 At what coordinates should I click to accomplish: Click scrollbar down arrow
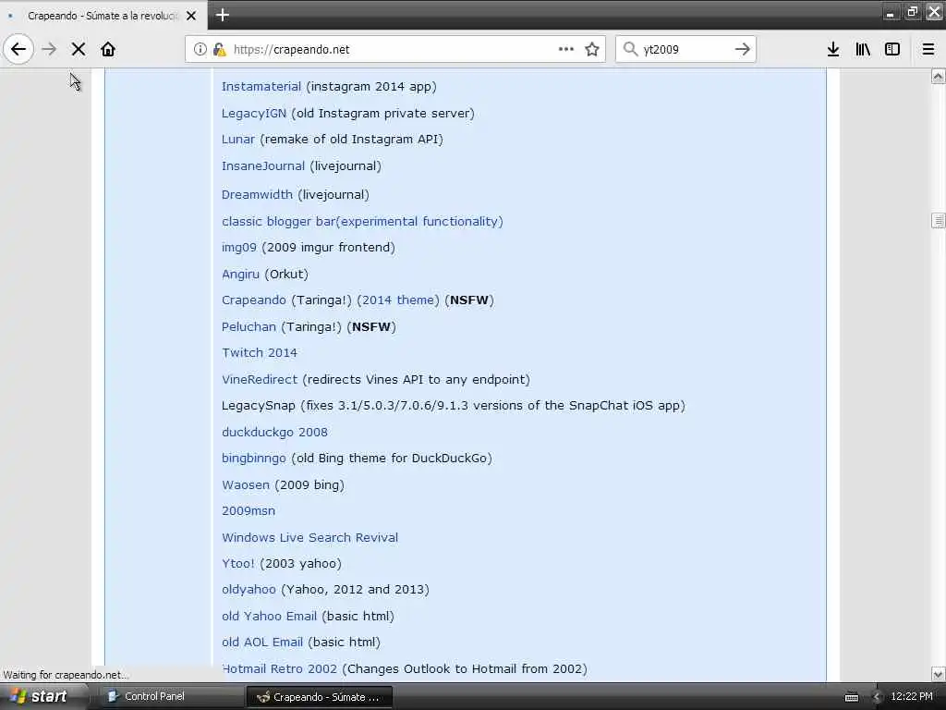(x=938, y=674)
